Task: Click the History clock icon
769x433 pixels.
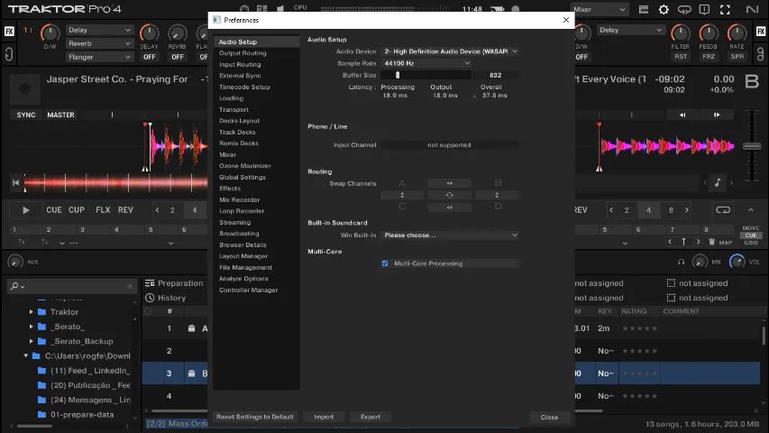Action: [x=150, y=298]
